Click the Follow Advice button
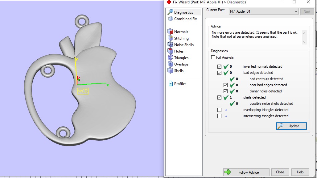The image size is (317, 178). tap(246, 172)
